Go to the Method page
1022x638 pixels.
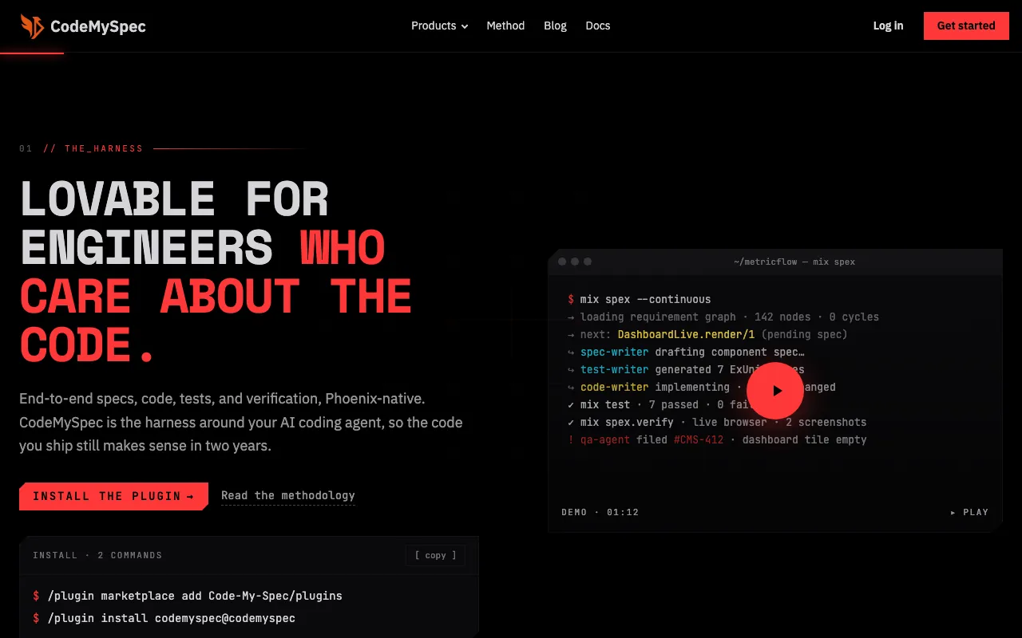pyautogui.click(x=505, y=26)
